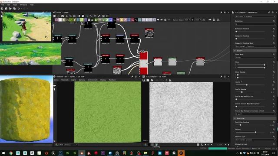Click the link routing icon in graph toolbar
This screenshot has height=156, width=278.
[91, 16]
